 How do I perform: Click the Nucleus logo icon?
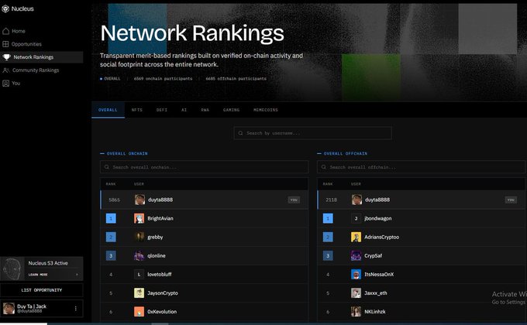5,9
